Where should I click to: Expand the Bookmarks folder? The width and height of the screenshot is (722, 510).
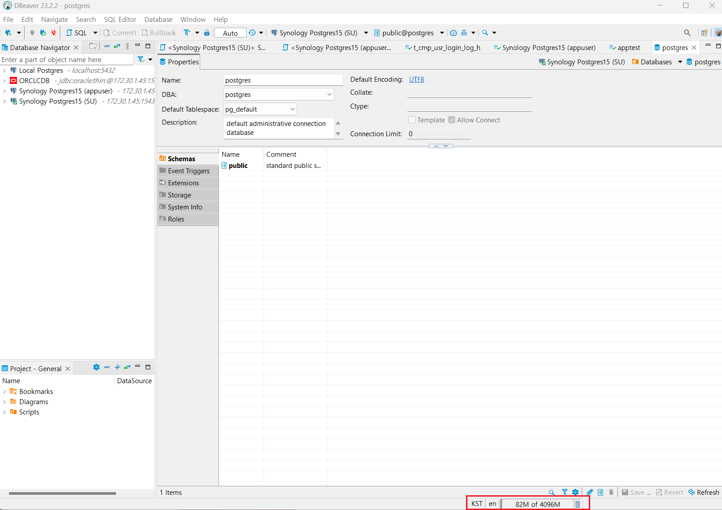coord(4,392)
